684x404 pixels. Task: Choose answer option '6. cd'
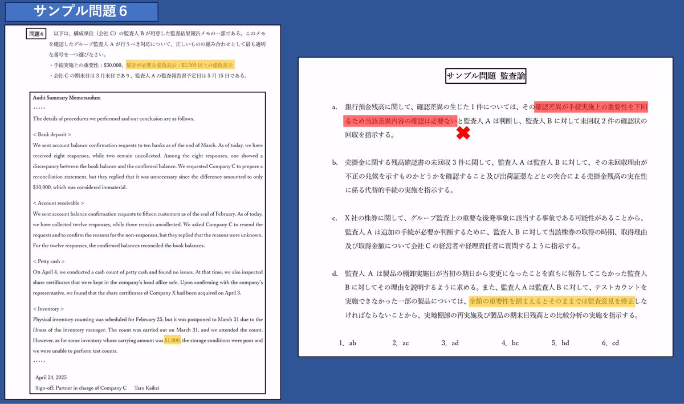[610, 343]
